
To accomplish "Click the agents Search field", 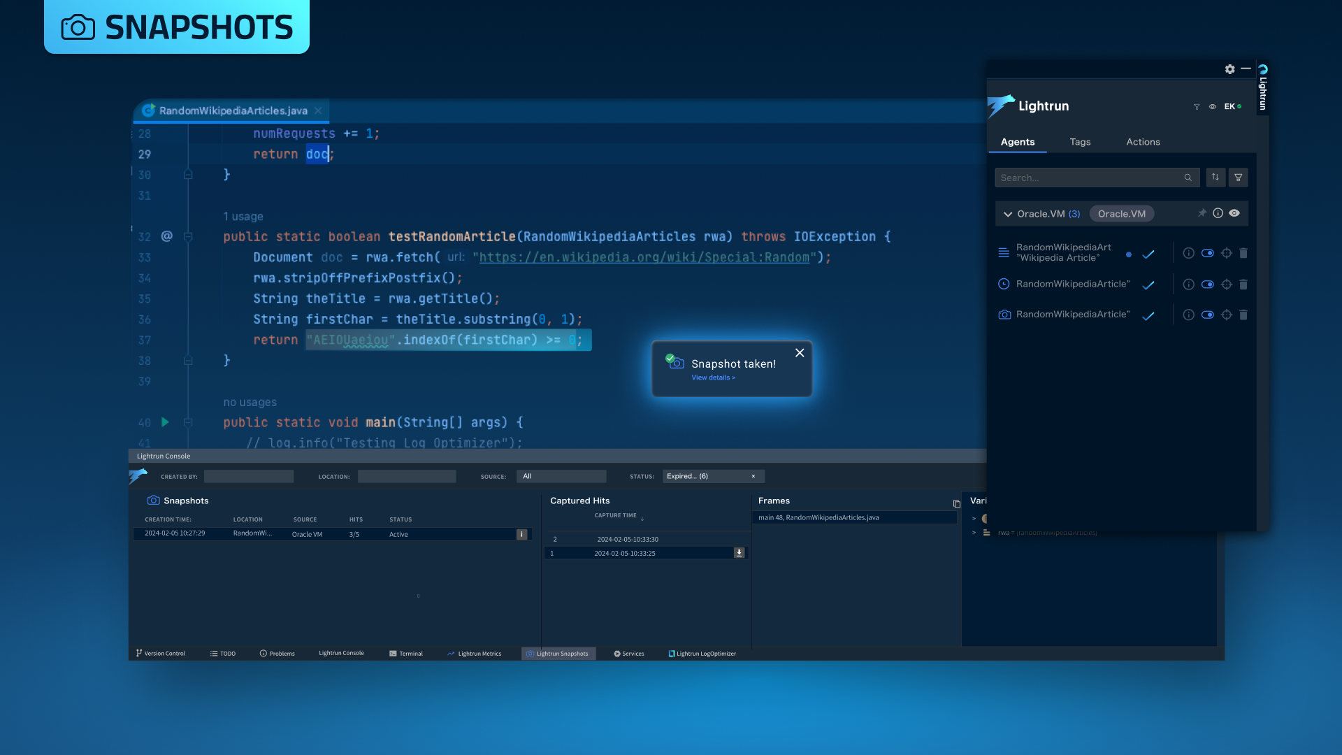I will click(1089, 178).
